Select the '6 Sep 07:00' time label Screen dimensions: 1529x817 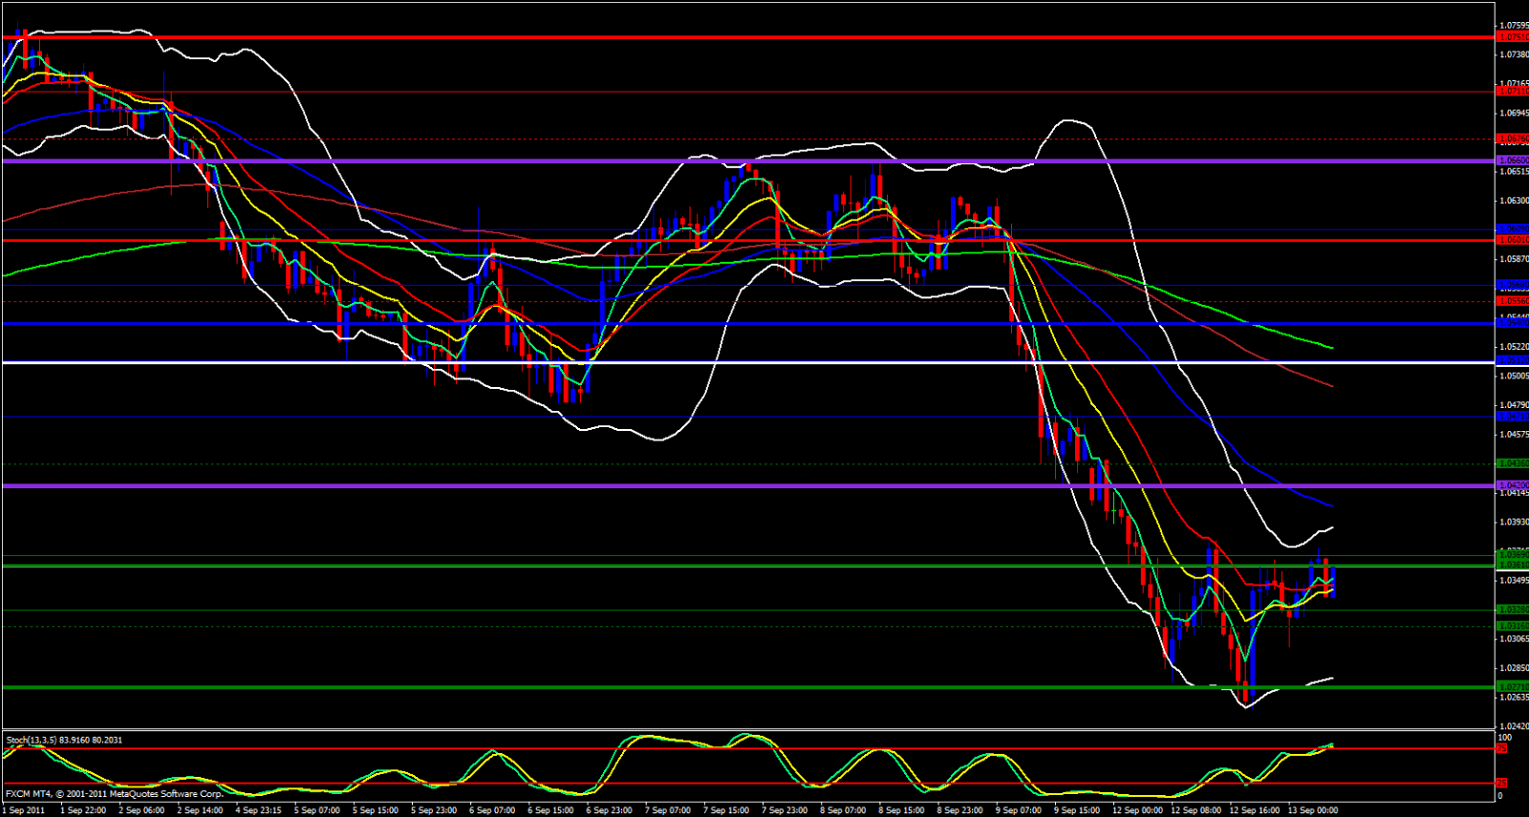click(x=492, y=810)
